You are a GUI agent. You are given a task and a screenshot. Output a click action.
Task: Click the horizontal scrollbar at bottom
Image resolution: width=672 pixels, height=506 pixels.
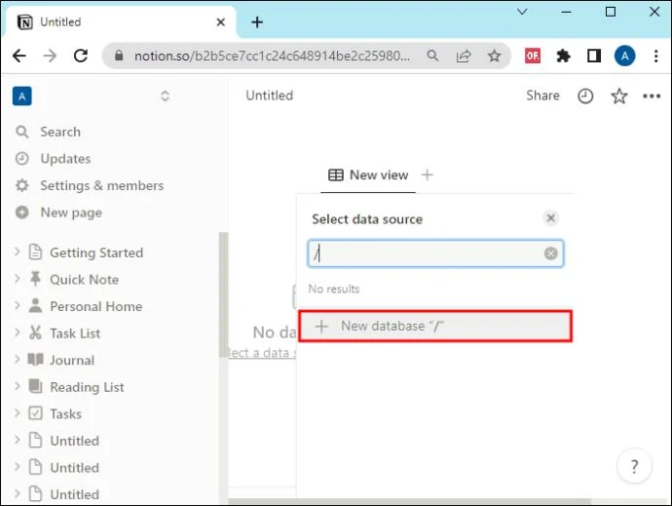[x=409, y=502]
